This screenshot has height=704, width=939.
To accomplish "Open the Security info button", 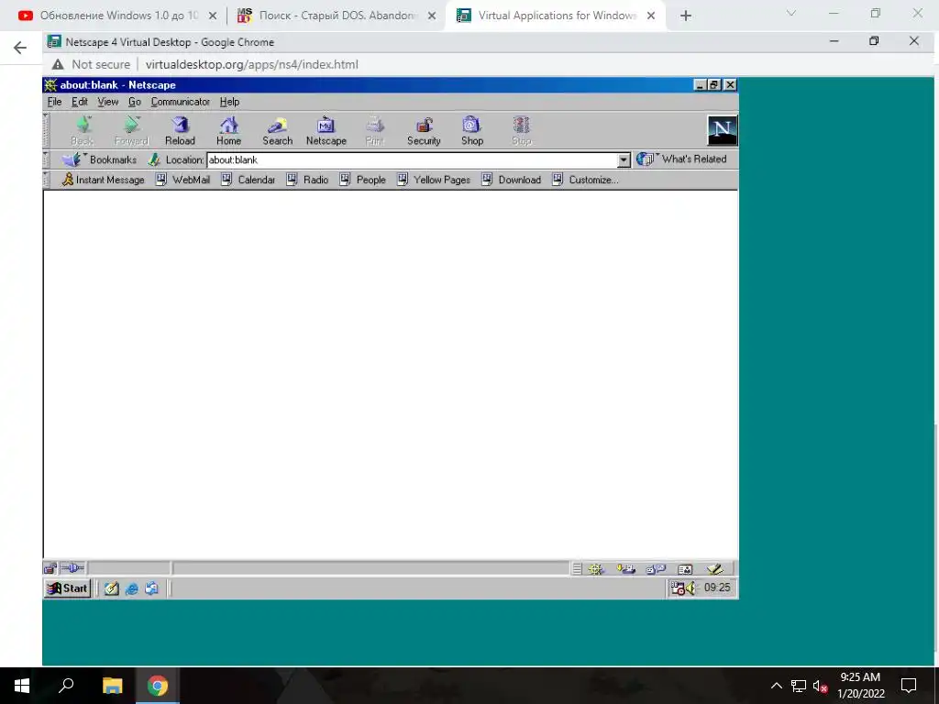I will pyautogui.click(x=424, y=130).
